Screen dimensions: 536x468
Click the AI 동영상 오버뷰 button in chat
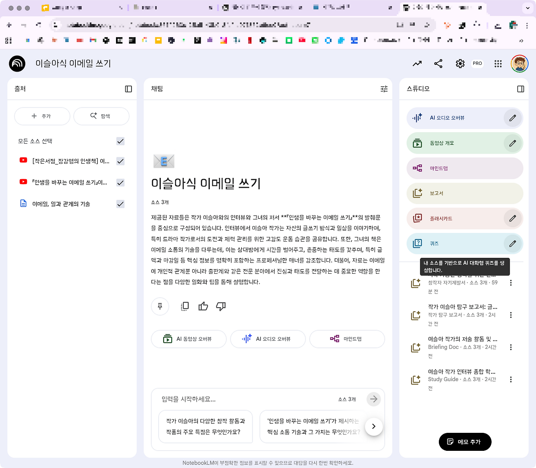(x=189, y=339)
